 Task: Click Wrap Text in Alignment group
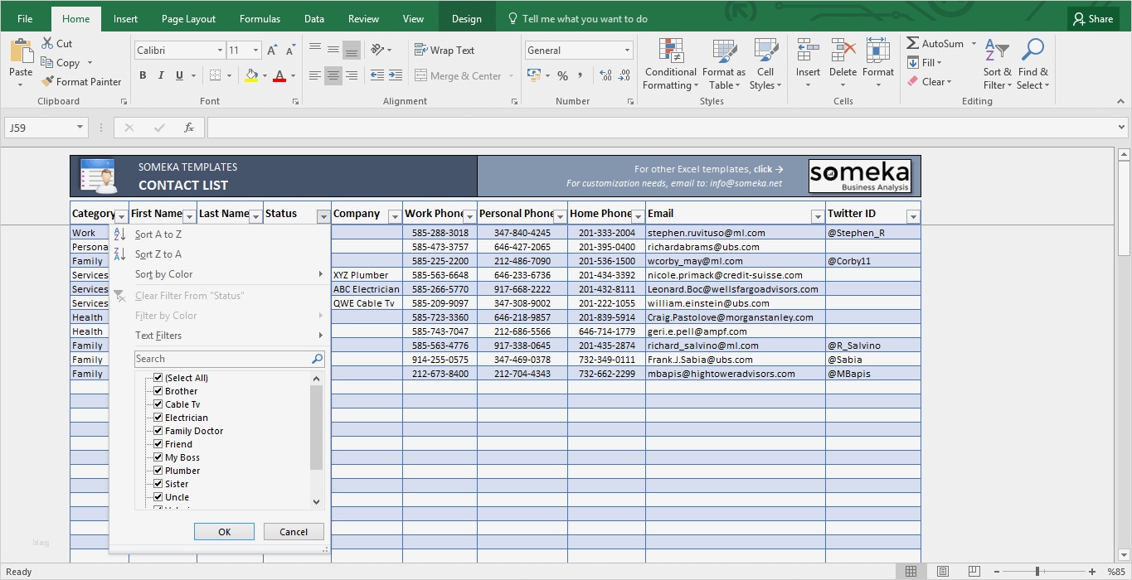pyautogui.click(x=445, y=51)
